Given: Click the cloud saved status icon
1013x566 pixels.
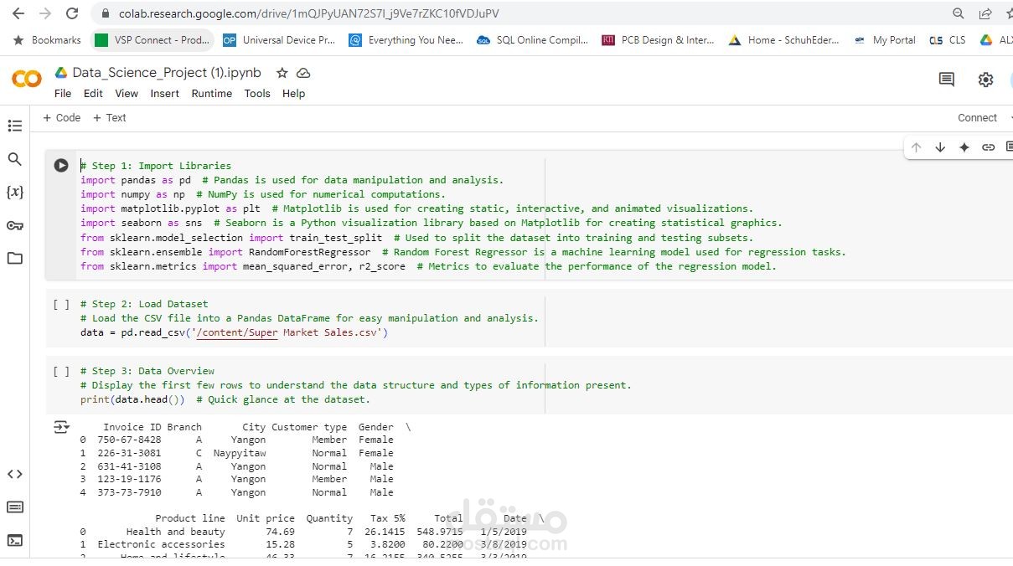Looking at the screenshot, I should point(303,73).
